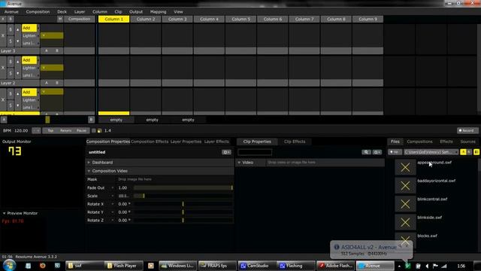Expand the Dashboard section
This screenshot has width=481, height=271.
(89, 163)
